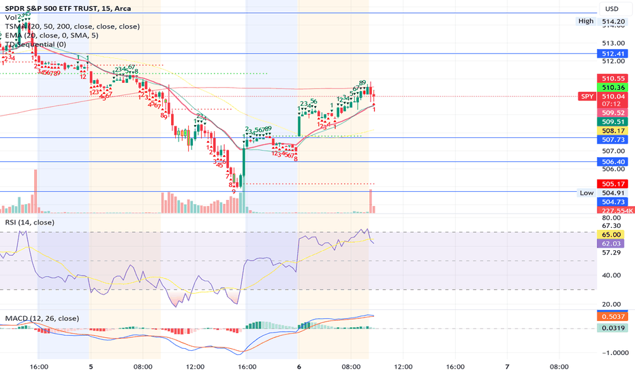Screen dimensions: 635x374
Task: Select the 506.40 horizontal line price label
Action: pos(613,162)
